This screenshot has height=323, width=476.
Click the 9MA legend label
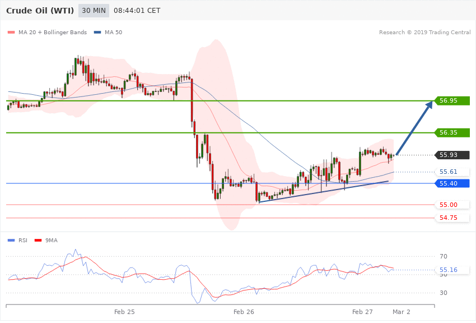click(52, 241)
